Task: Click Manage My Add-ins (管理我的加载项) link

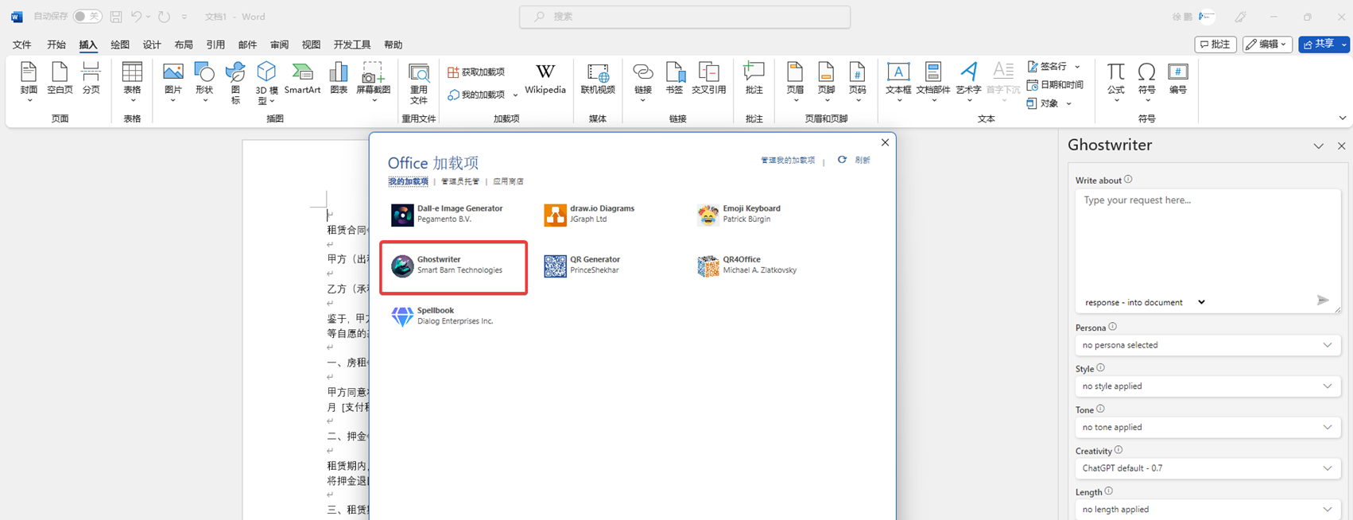Action: (788, 160)
